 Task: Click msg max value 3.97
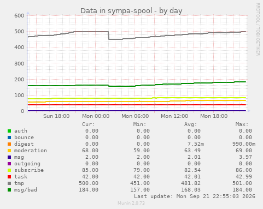246,157
